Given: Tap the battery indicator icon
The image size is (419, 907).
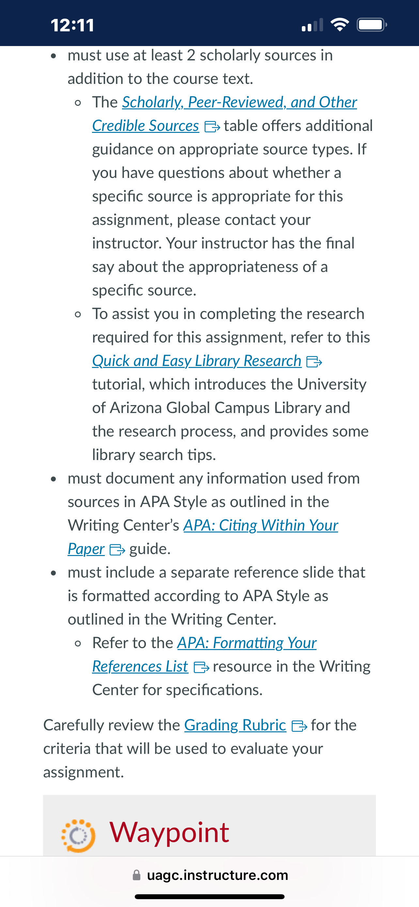Looking at the screenshot, I should coord(372,24).
